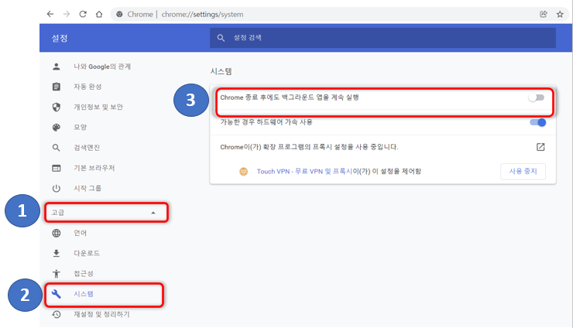The width and height of the screenshot is (573, 328).
Task: Click the 시스템 section heading
Action: [x=221, y=71]
